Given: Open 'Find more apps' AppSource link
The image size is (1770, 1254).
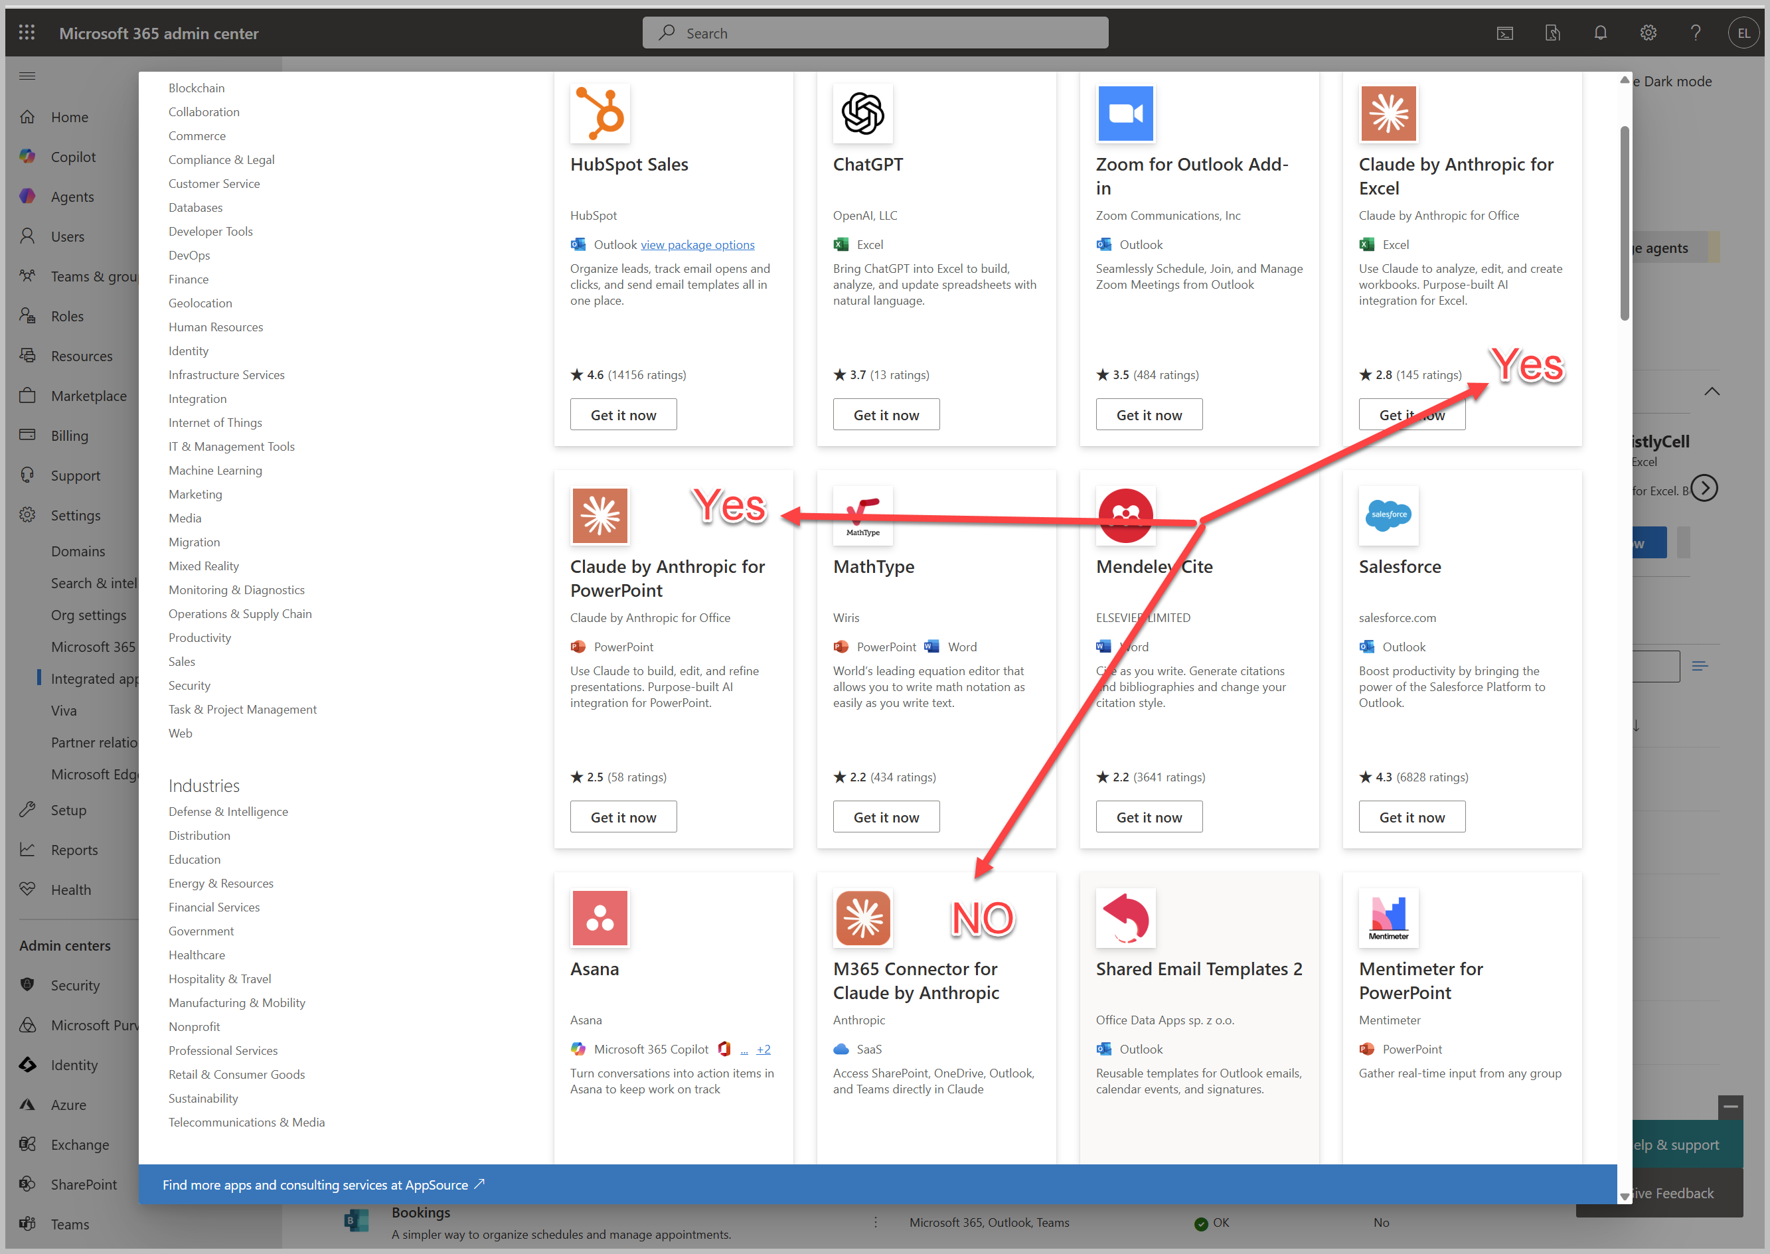Looking at the screenshot, I should pos(323,1184).
